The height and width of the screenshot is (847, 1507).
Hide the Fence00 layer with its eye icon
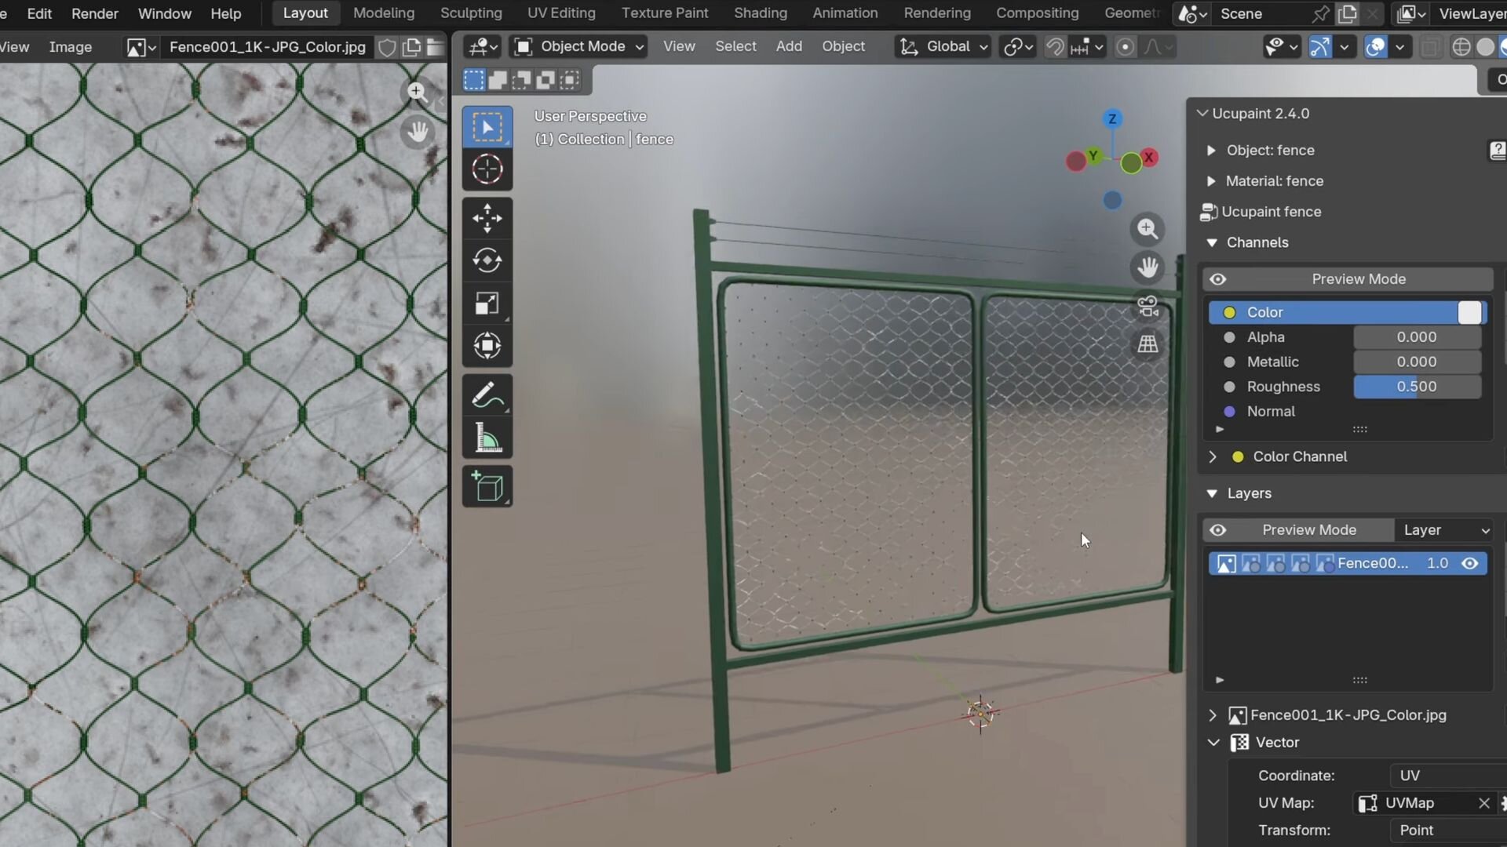(x=1469, y=563)
